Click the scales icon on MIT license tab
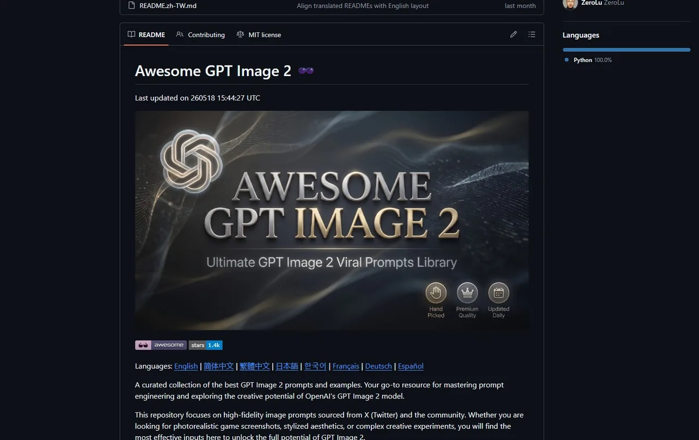Screen dimensions: 699x440 point(240,34)
